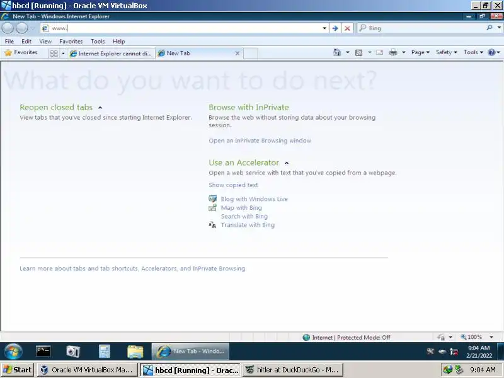The width and height of the screenshot is (504, 378).
Task: Click the Blog with Windows Live icon
Action: 212,199
